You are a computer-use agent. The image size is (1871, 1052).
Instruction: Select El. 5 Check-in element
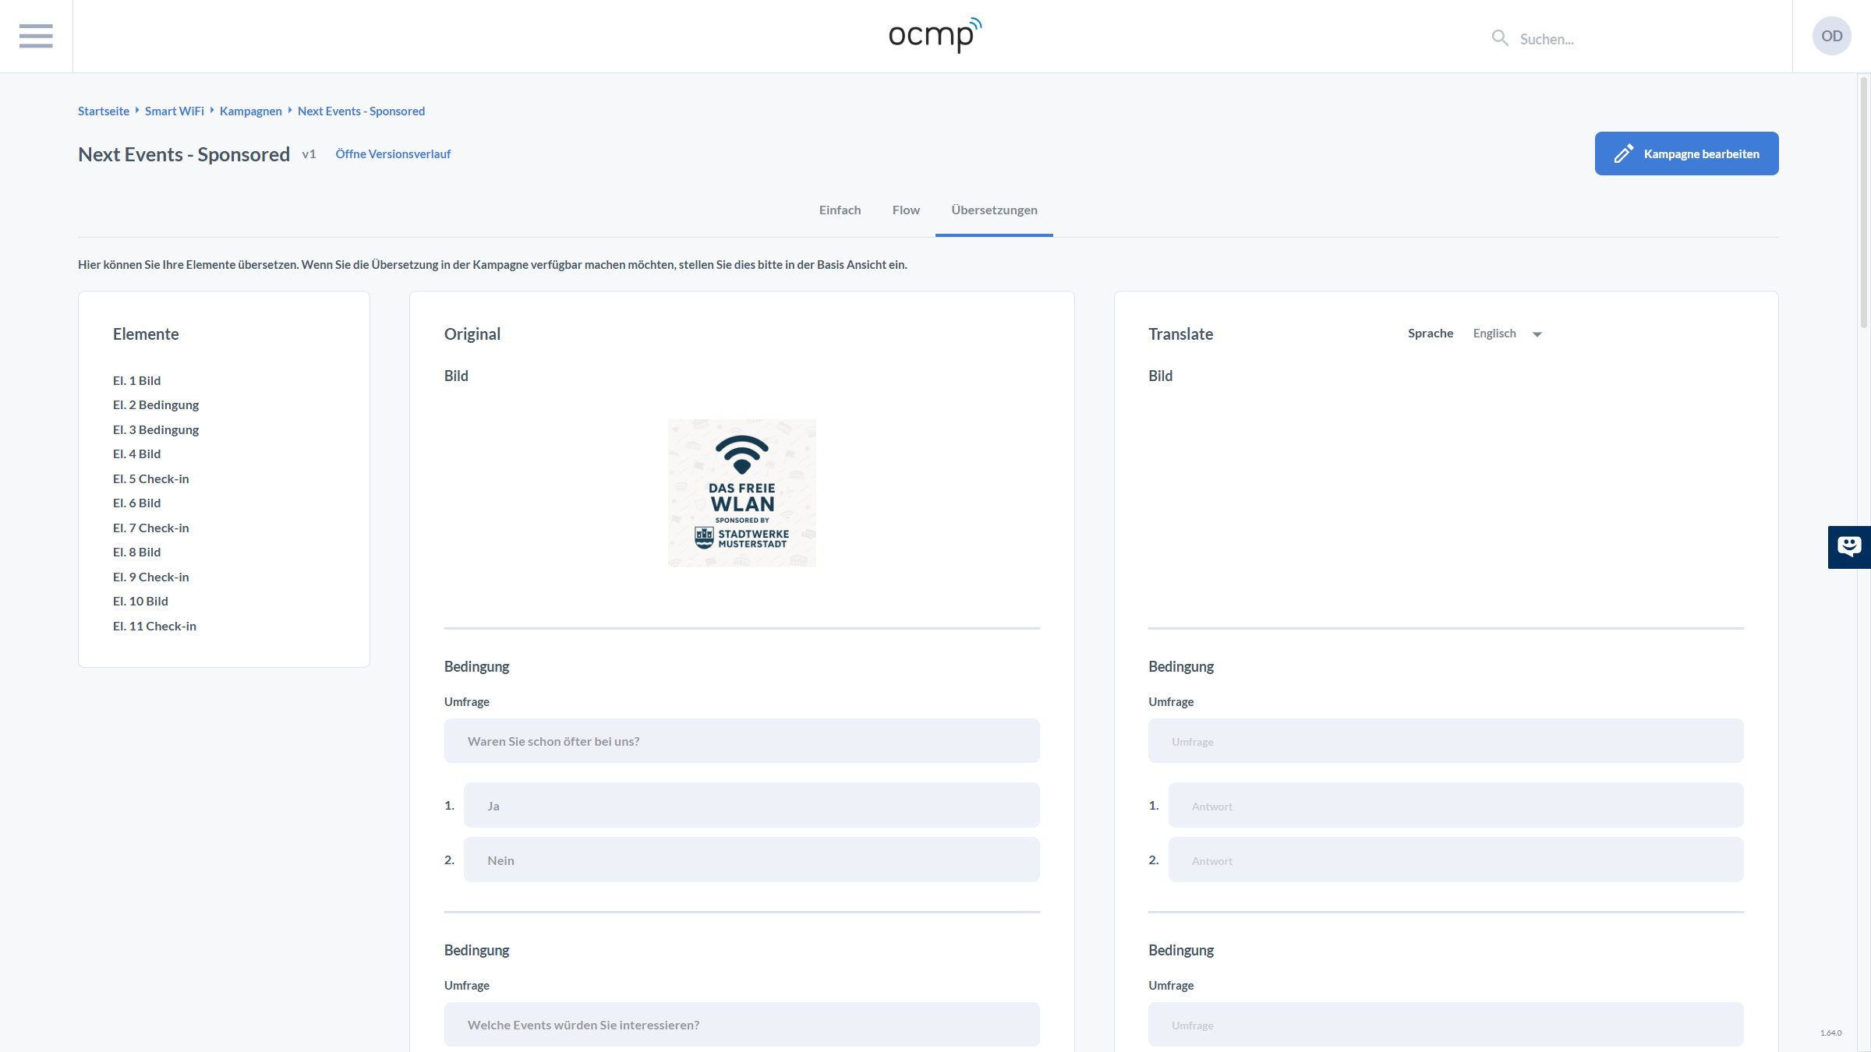coord(150,478)
